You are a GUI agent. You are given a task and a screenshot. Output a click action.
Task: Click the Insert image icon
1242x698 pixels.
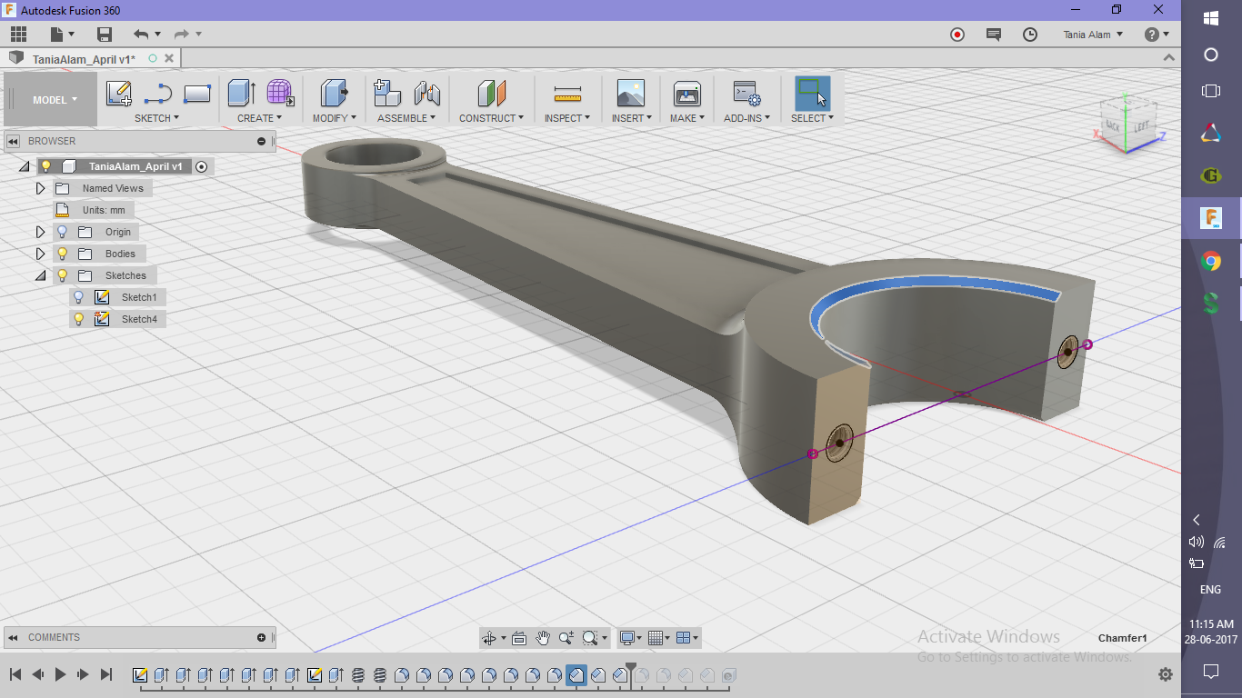[630, 94]
